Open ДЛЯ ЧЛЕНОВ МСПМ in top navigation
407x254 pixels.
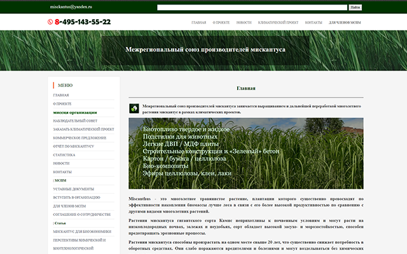coord(345,22)
